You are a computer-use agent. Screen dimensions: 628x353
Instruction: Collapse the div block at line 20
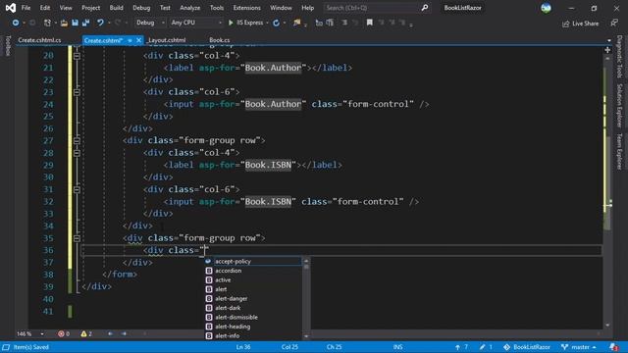pos(77,56)
